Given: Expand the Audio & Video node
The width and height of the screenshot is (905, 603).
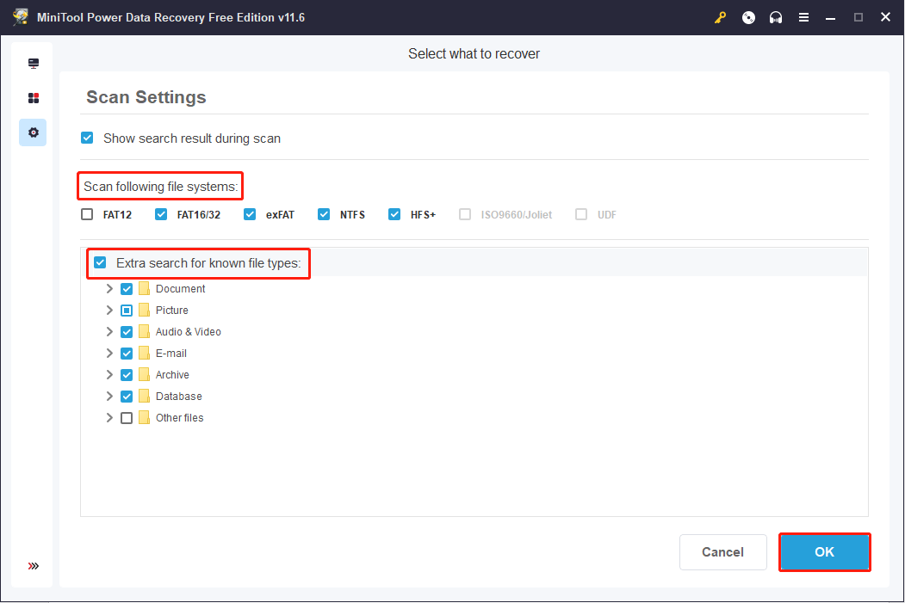Looking at the screenshot, I should (x=109, y=331).
